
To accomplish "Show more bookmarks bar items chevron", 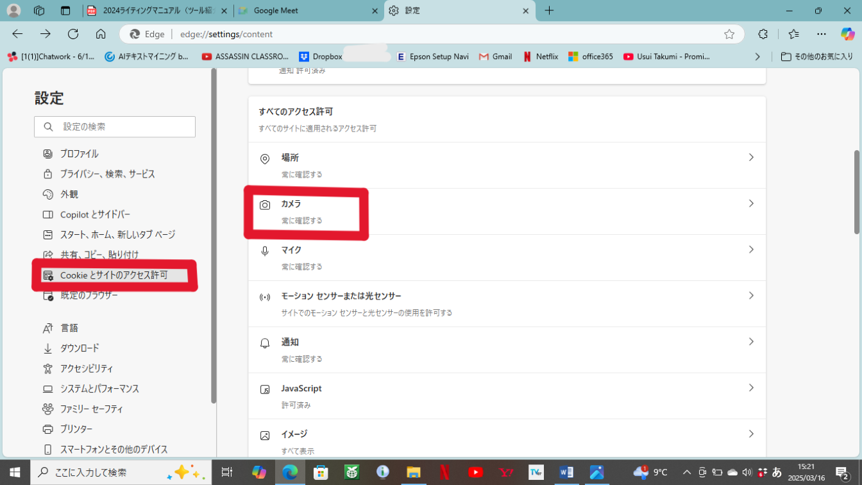I will click(757, 56).
